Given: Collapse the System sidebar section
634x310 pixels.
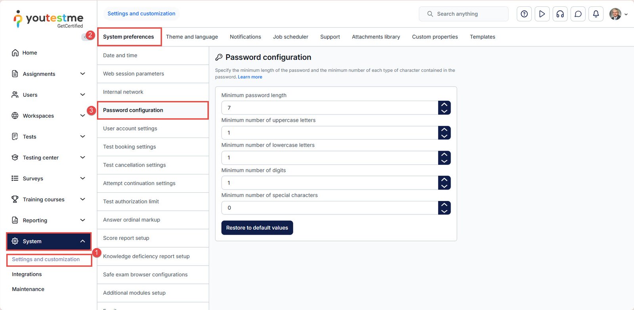Looking at the screenshot, I should [x=82, y=241].
